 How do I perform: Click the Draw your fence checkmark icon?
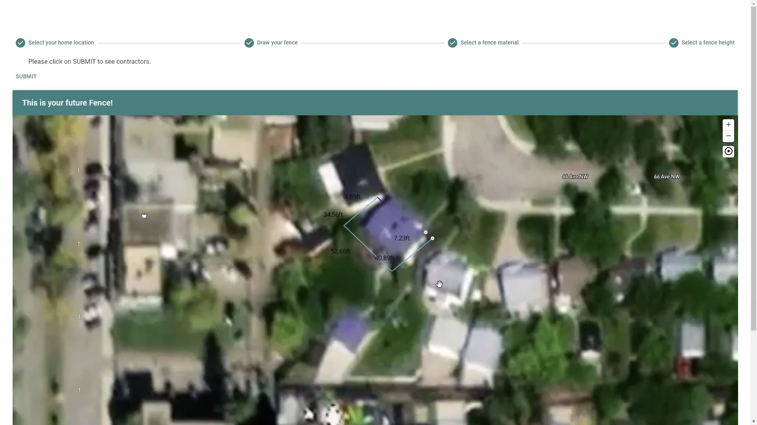point(249,43)
